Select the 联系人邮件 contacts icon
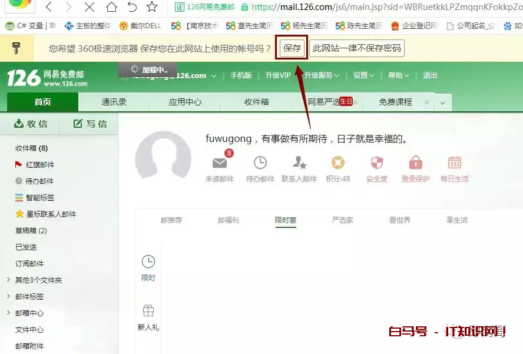The width and height of the screenshot is (523, 354). pyautogui.click(x=299, y=163)
